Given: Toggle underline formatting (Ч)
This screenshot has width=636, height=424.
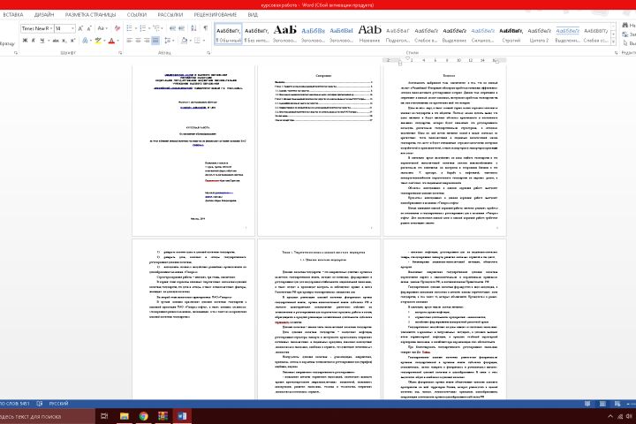Looking at the screenshot, I should (x=42, y=41).
